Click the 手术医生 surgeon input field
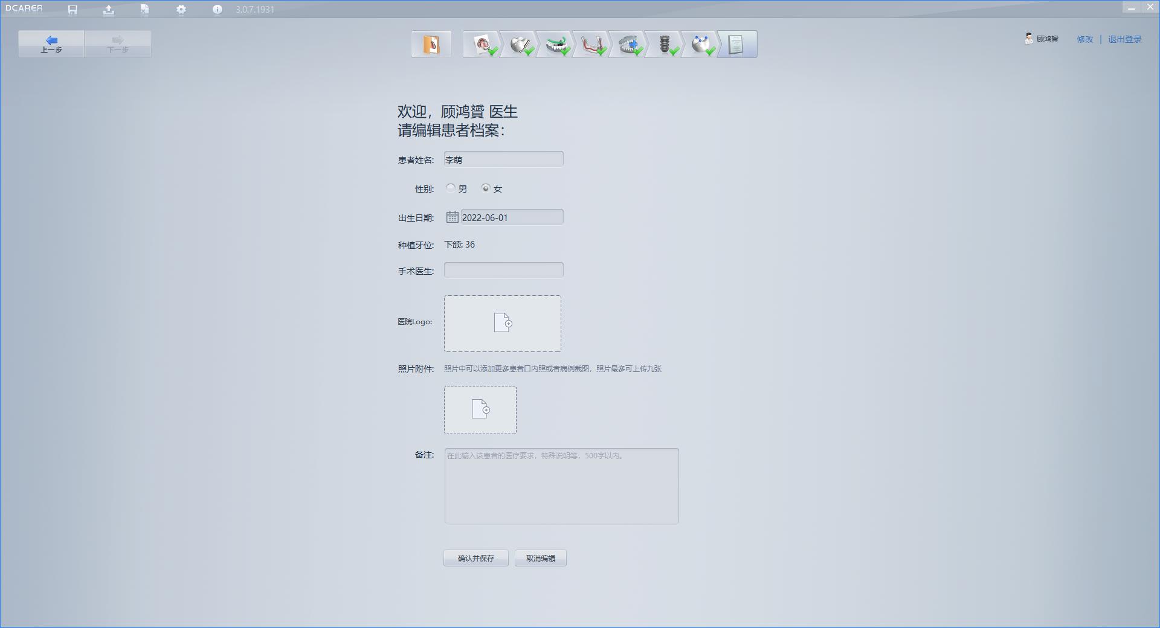The width and height of the screenshot is (1160, 628). (x=503, y=270)
